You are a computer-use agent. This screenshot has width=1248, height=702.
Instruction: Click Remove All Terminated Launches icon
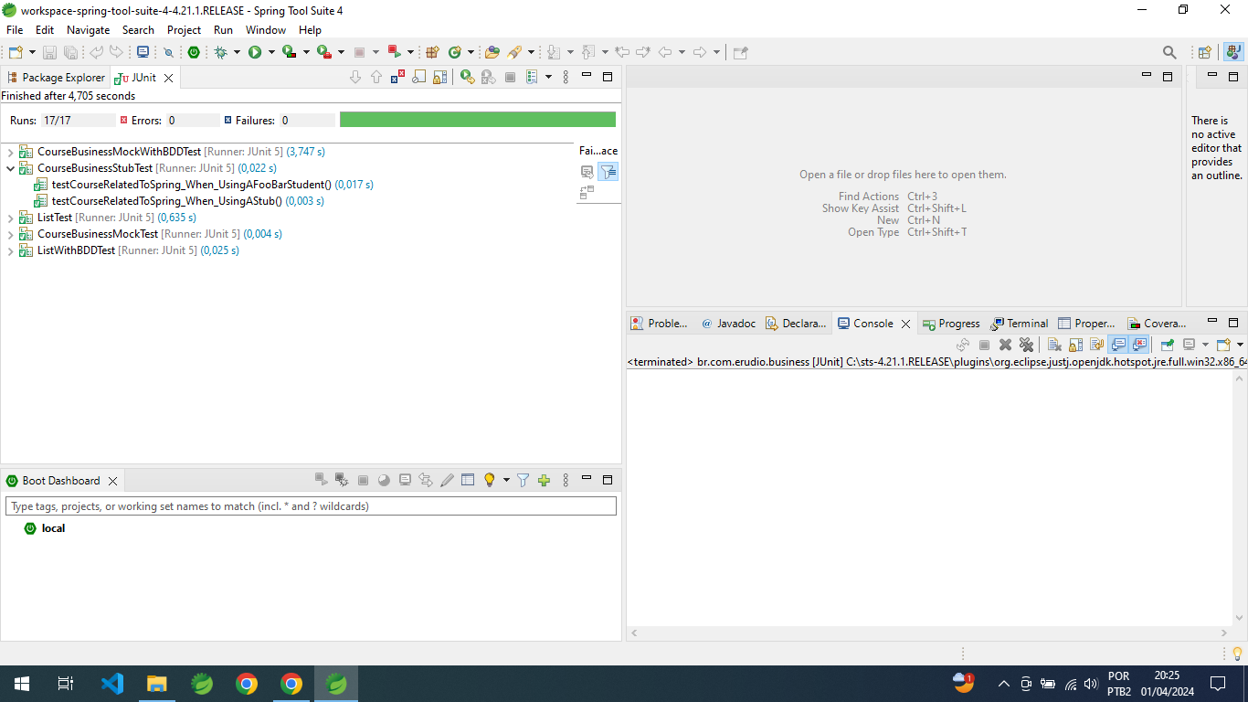click(1026, 345)
